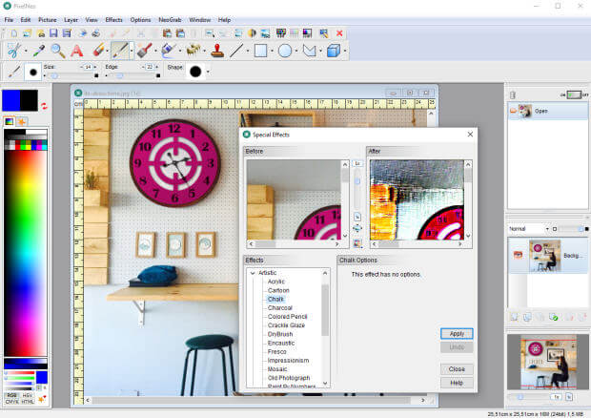
Task: Select Charcoal in the effects list
Action: [279, 308]
